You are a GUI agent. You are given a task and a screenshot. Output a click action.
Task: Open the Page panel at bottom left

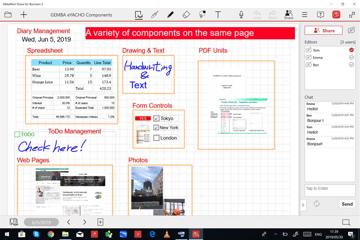[13, 222]
